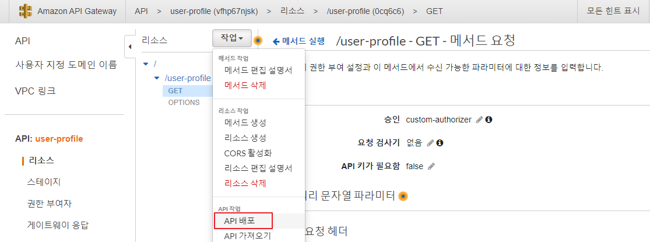
Task: Open 리소스 in sidebar navigation
Action: point(41,160)
